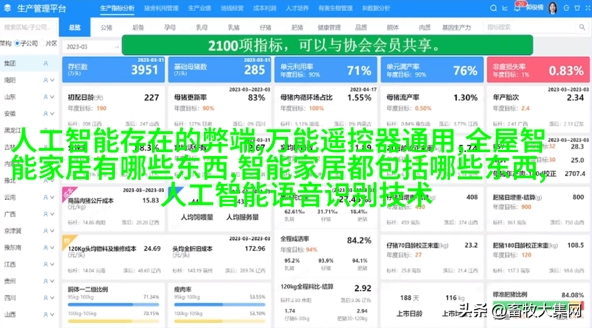Open the notification bell with badge 20
This screenshot has width=592, height=328.
pos(517,8)
